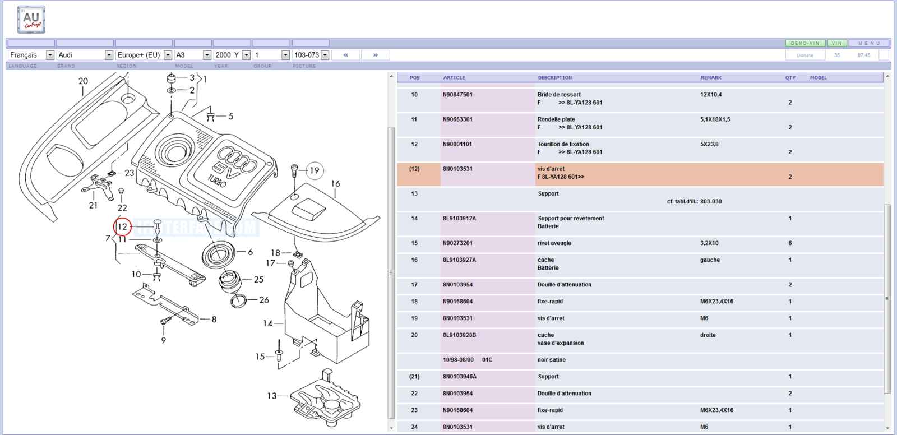Go to next picture with » arrow
The width and height of the screenshot is (897, 435).
click(x=376, y=55)
